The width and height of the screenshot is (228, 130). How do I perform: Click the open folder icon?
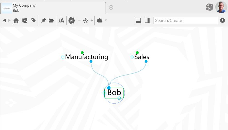coord(51,21)
